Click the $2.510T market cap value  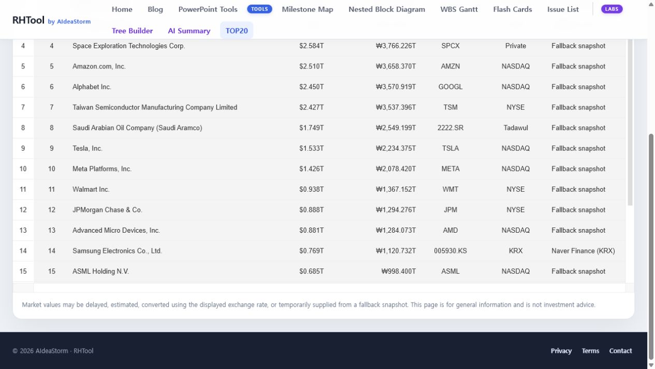[312, 66]
